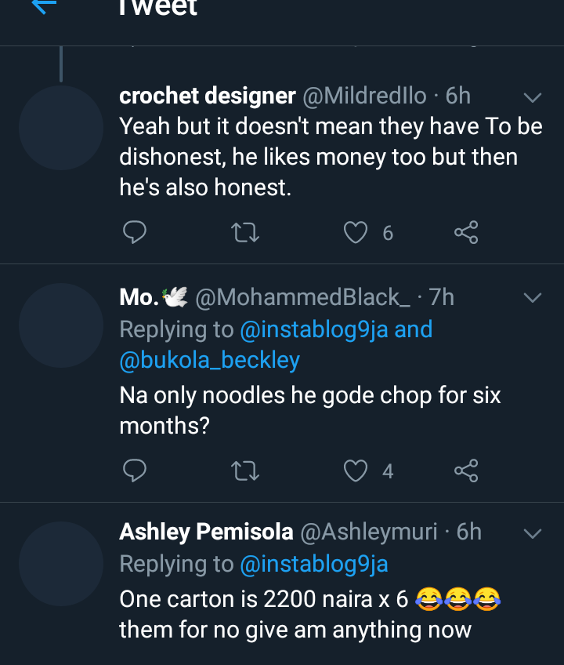Like crochet designer's tweet
The width and height of the screenshot is (564, 665).
point(356,232)
